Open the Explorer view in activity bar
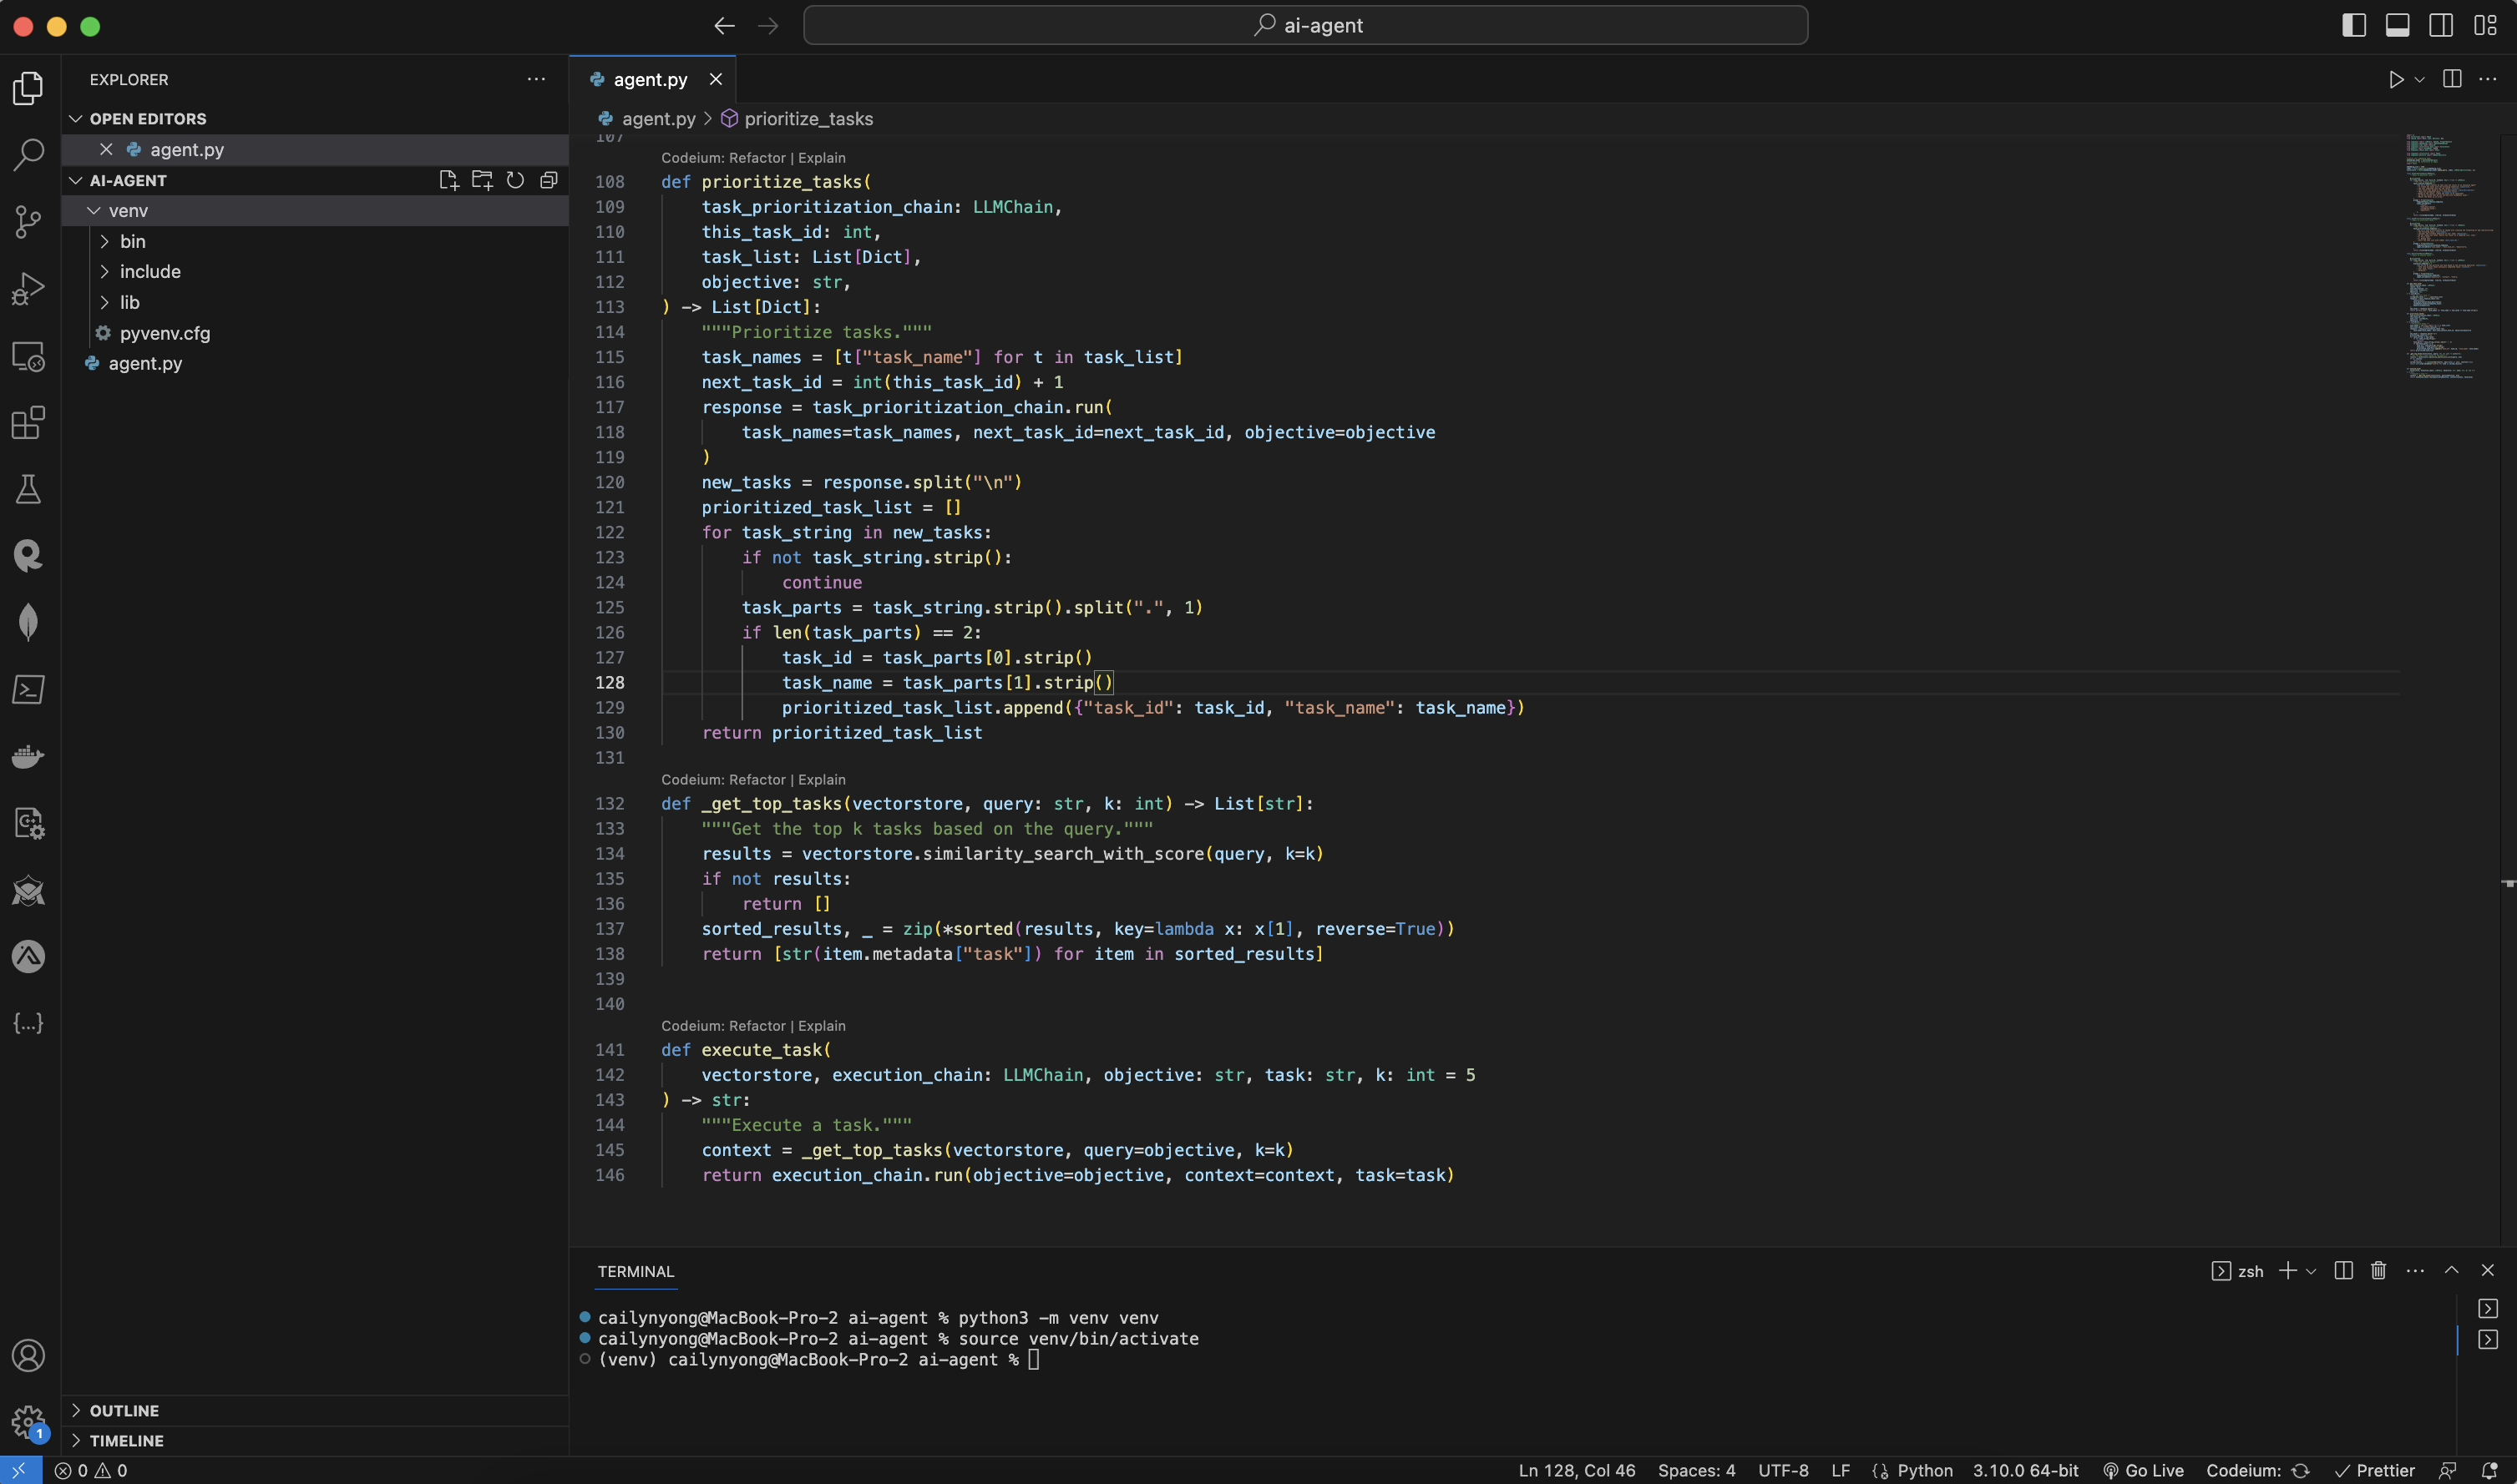 [x=28, y=88]
